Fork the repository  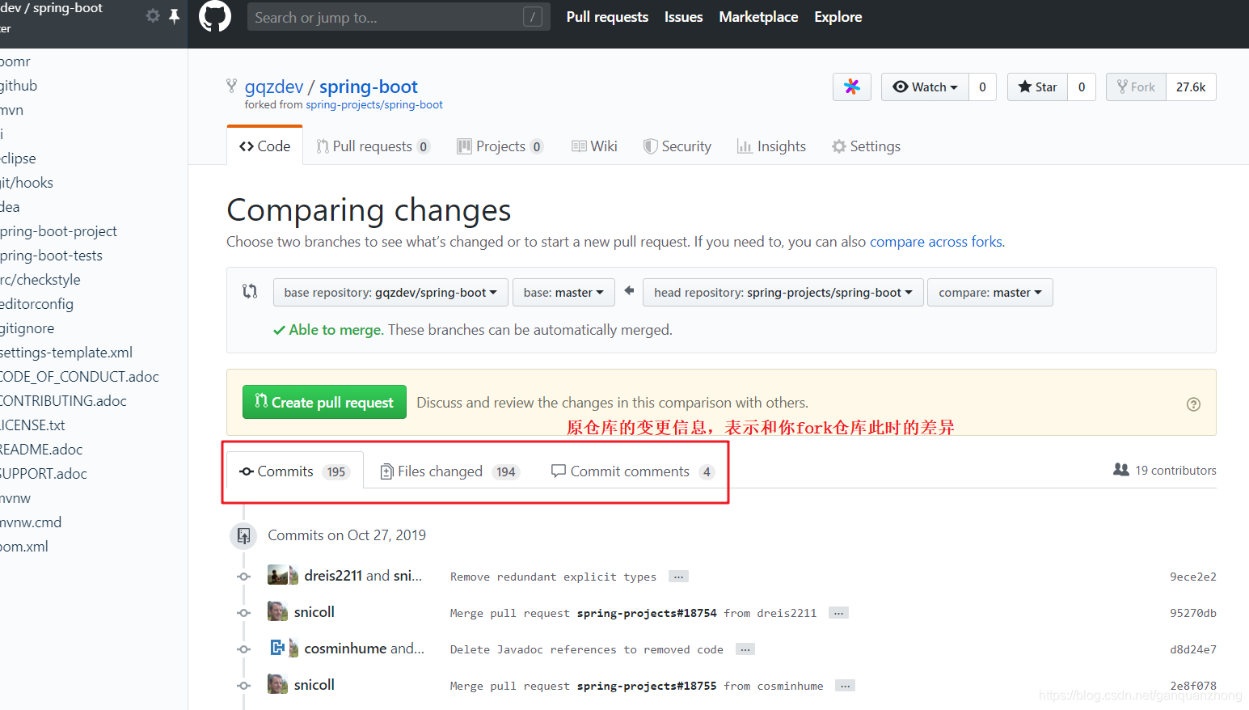tap(1136, 87)
